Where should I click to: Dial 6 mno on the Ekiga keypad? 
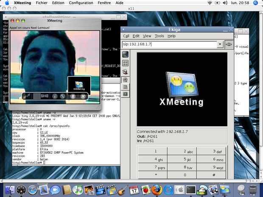pyautogui.click(x=211, y=159)
